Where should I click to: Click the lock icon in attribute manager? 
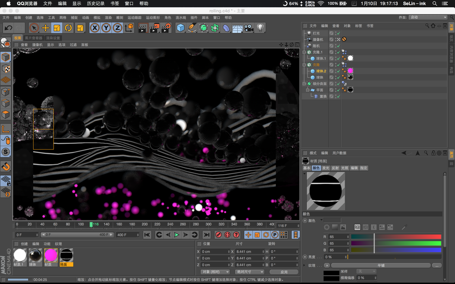433,153
